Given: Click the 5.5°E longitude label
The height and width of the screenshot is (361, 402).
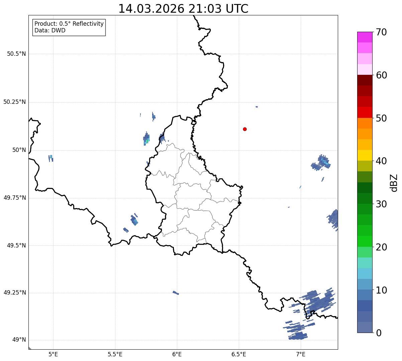Looking at the screenshot, I should point(115,355).
